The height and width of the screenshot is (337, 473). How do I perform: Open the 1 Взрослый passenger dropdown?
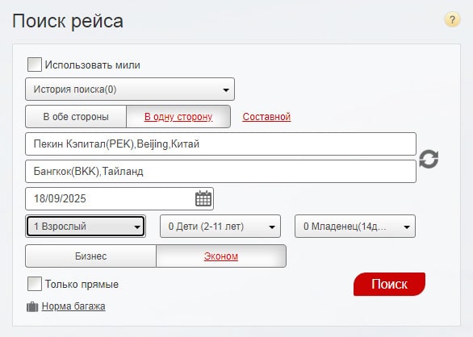coord(86,226)
